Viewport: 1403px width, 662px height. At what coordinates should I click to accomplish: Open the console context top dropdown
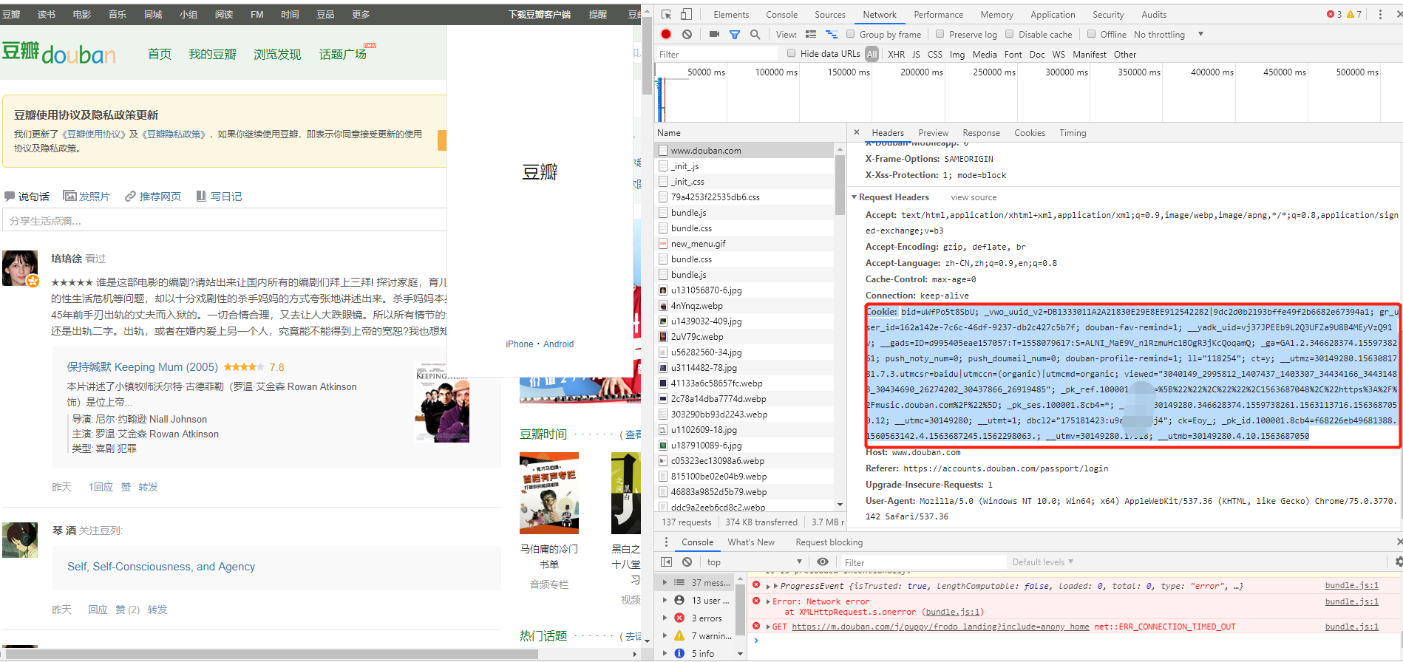tap(753, 562)
